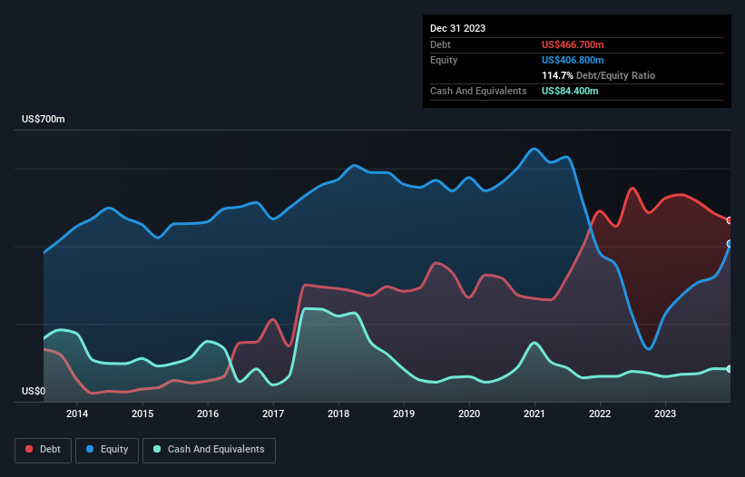Select the blue Equity endpoint marker
The image size is (745, 477).
[730, 243]
